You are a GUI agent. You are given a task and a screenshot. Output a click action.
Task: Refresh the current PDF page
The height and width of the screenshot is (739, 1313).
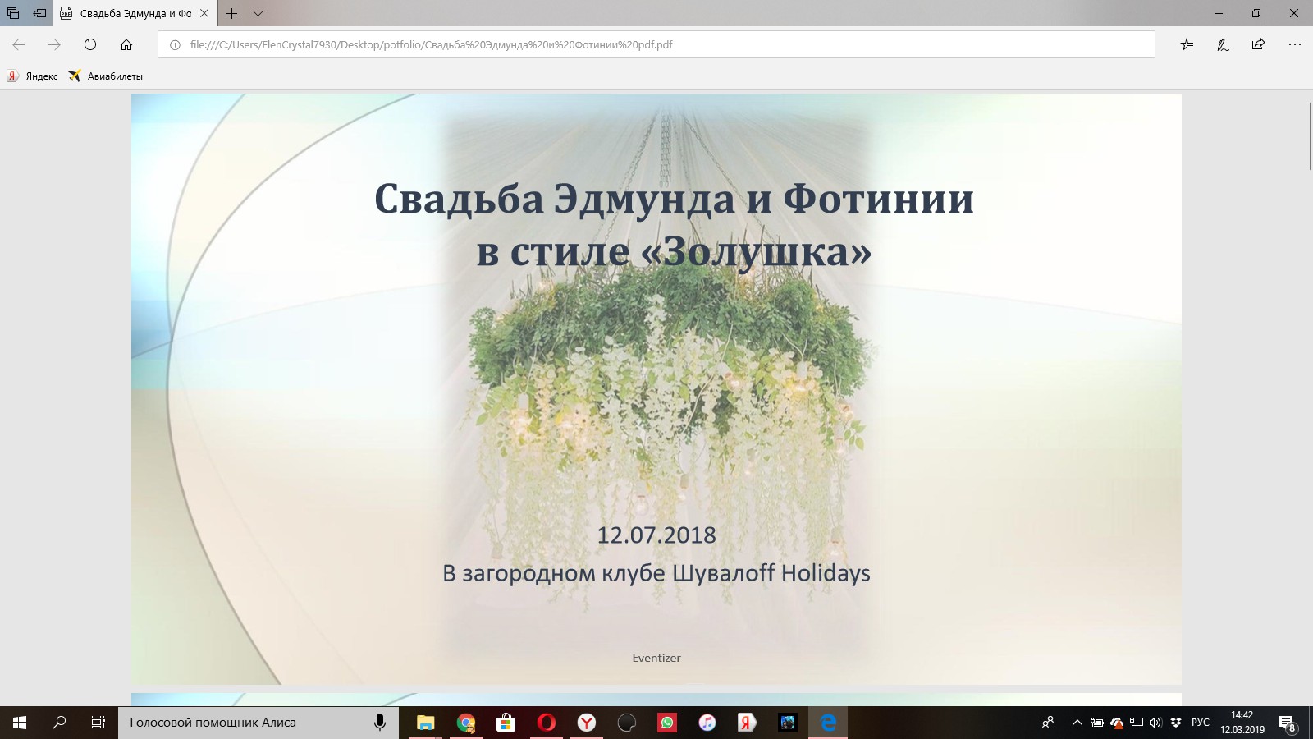(90, 44)
